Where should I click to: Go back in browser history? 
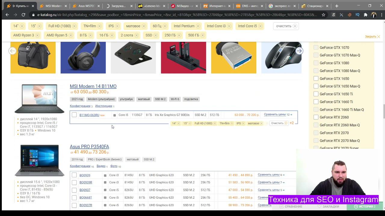(x=8, y=15)
